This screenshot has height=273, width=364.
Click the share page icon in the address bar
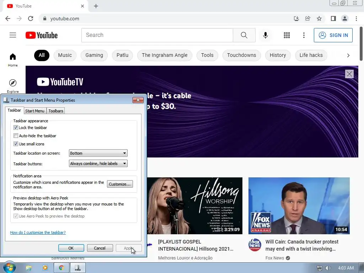click(308, 18)
